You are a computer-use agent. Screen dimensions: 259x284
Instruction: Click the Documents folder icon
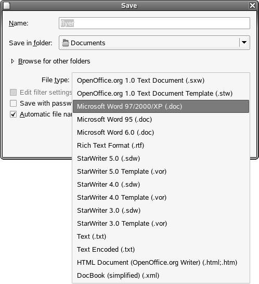[x=66, y=43]
